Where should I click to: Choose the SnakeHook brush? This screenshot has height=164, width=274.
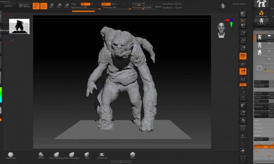(102, 155)
